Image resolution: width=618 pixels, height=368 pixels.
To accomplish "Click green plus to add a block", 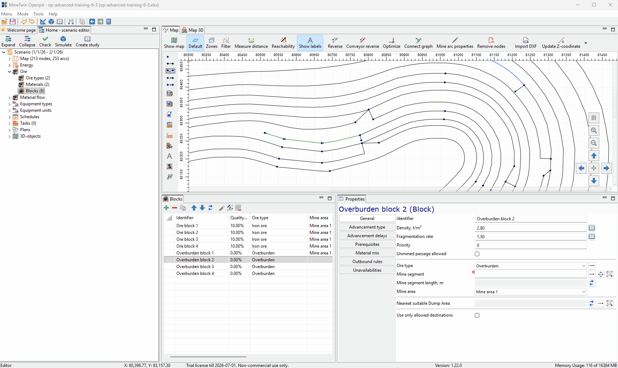I will click(x=166, y=208).
